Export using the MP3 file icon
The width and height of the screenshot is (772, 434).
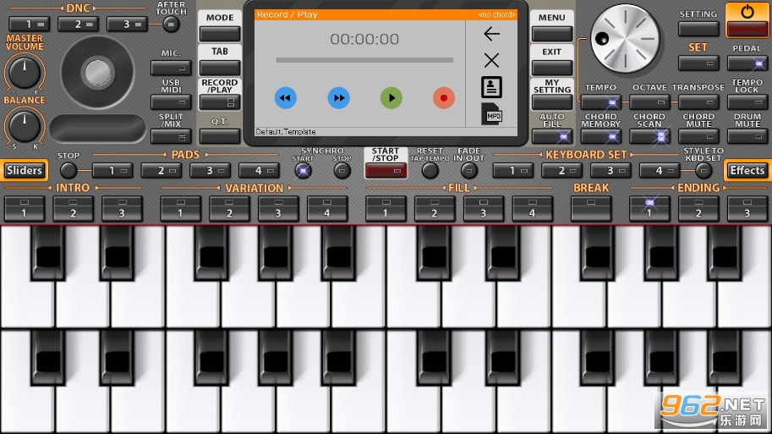[x=491, y=114]
